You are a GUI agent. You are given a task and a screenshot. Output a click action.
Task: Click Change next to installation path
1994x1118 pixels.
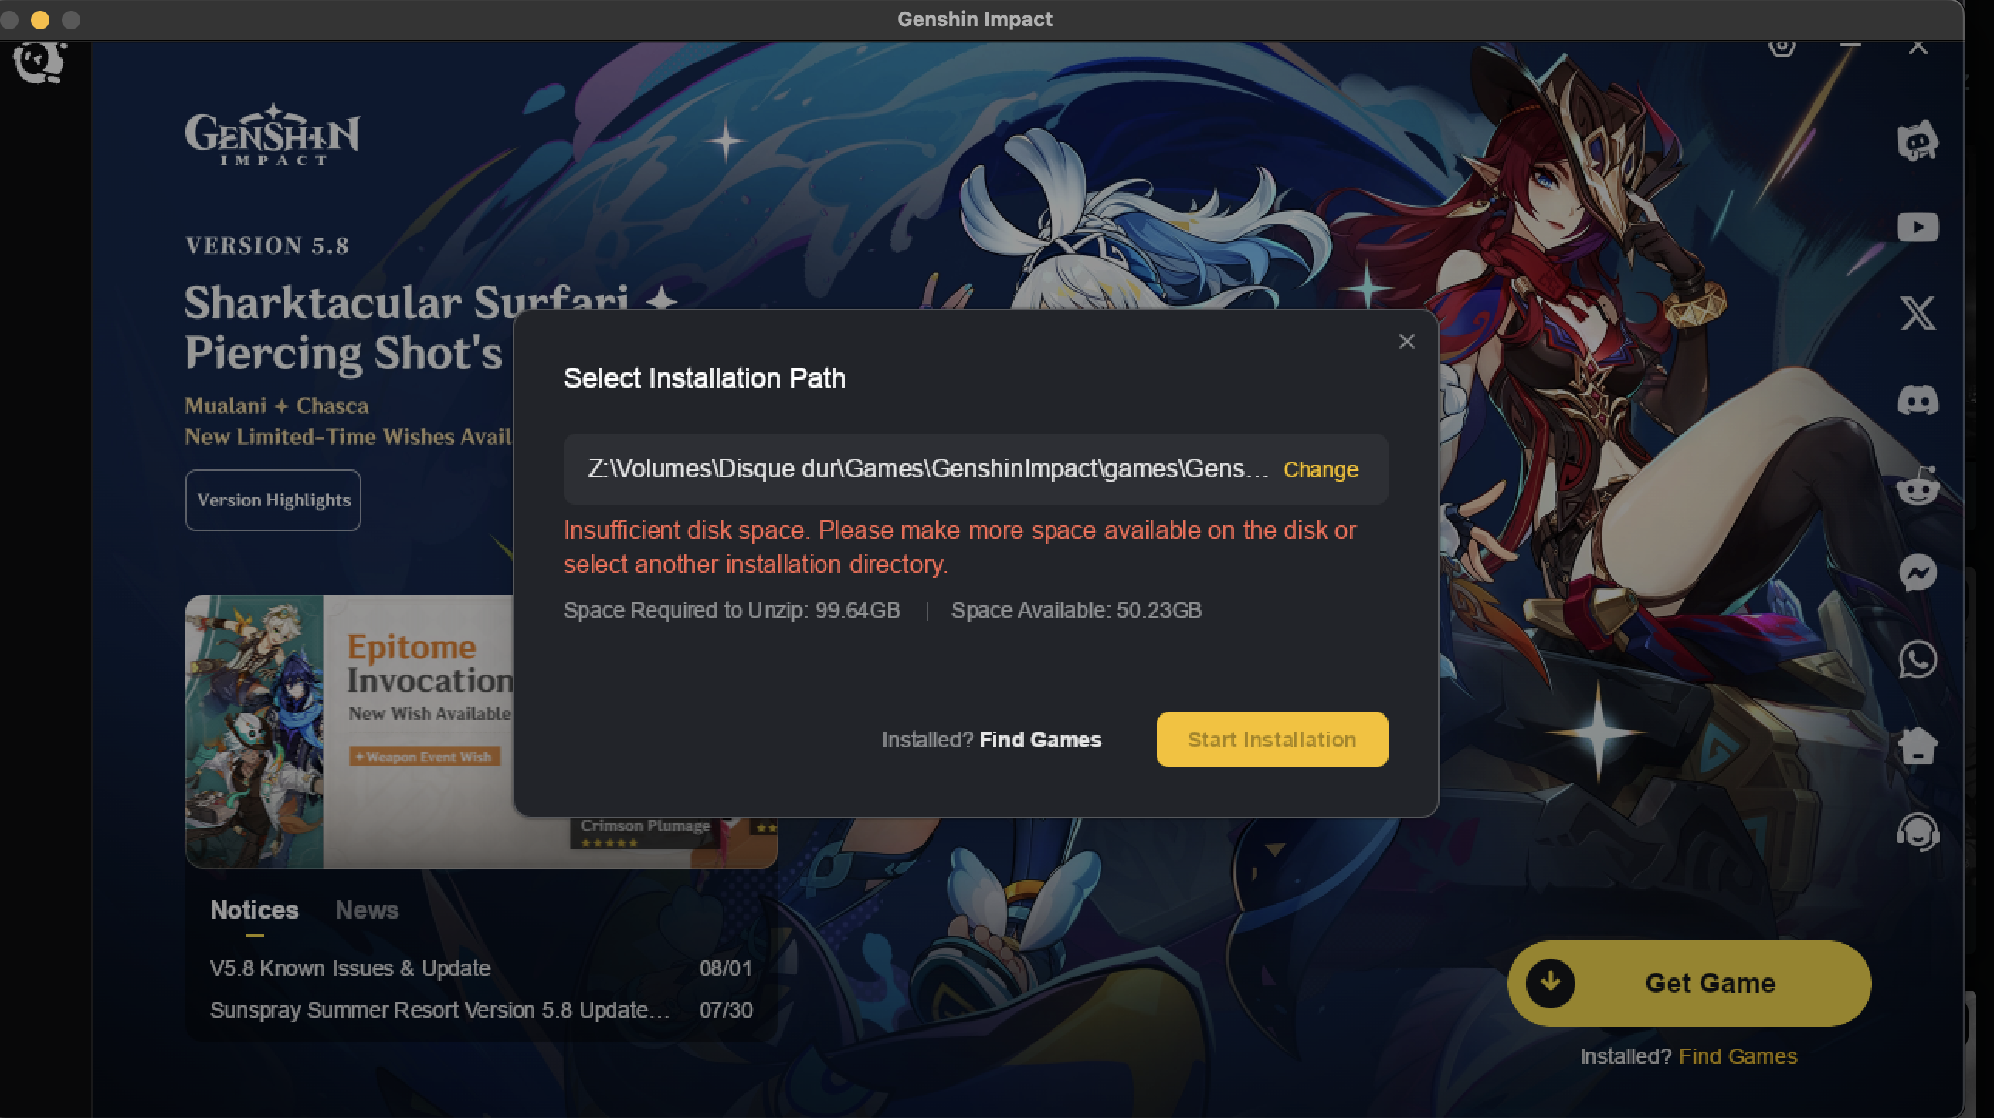click(x=1320, y=469)
